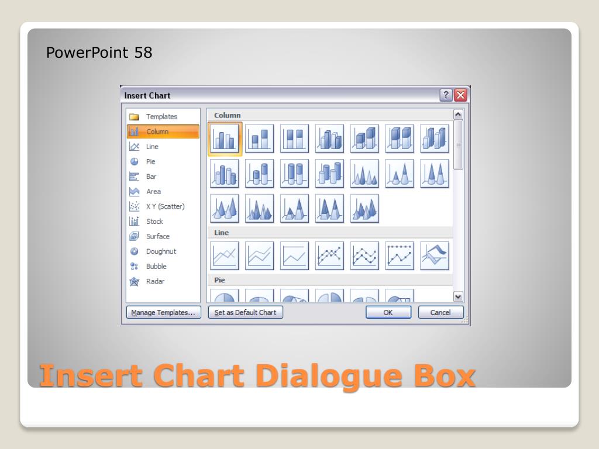The width and height of the screenshot is (599, 449).
Task: Jump to the Stock chart category
Action: coord(163,222)
